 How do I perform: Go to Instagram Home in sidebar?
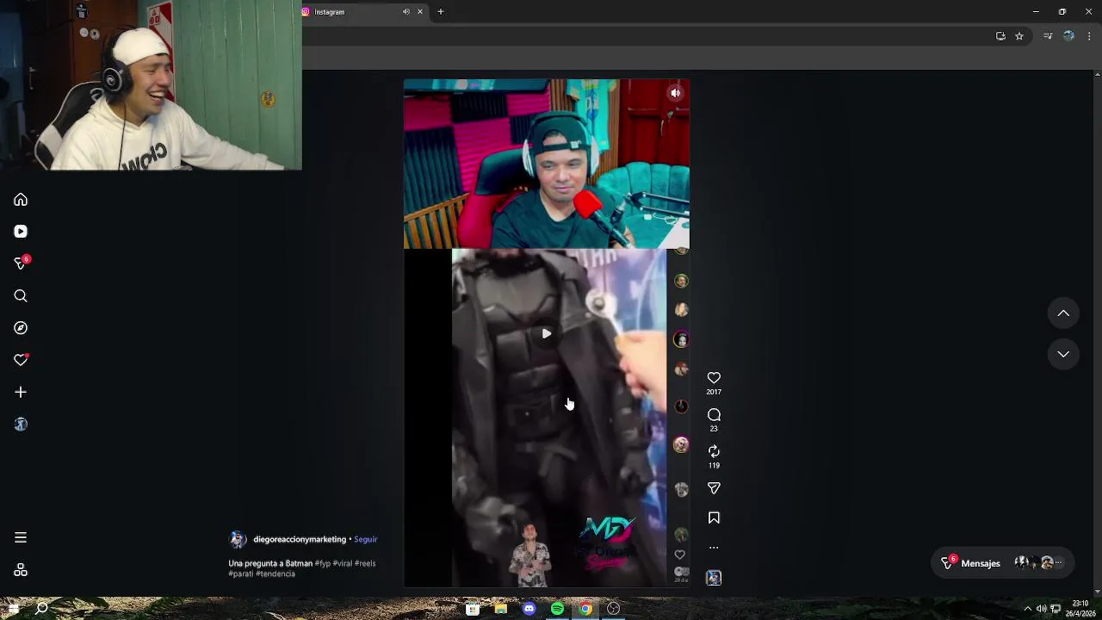21,200
